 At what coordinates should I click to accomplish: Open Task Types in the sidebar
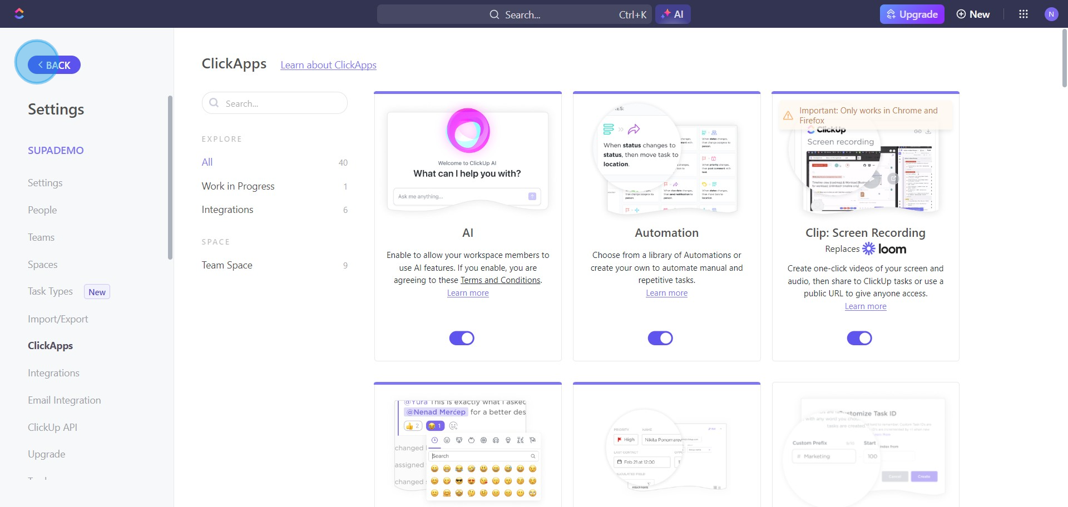(50, 291)
